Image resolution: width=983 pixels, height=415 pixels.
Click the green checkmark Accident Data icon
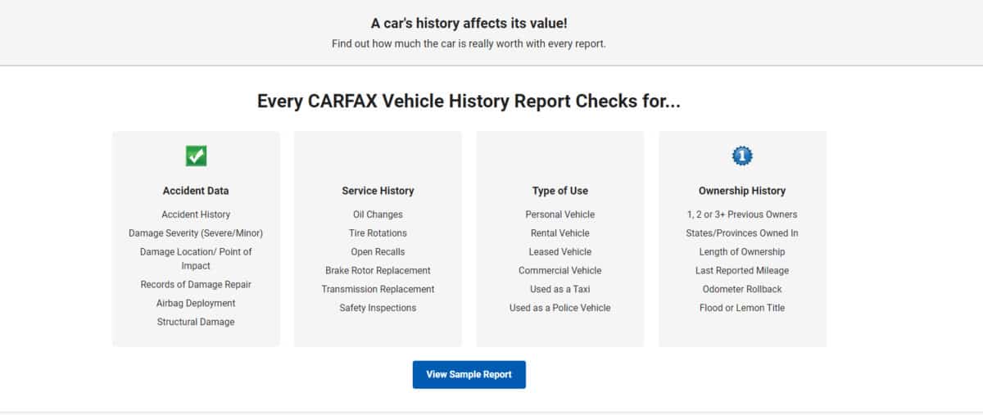pos(196,156)
